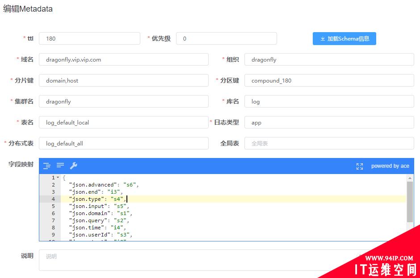Collapse the fold arrow on line 1
The image size is (420, 278).
point(58,178)
